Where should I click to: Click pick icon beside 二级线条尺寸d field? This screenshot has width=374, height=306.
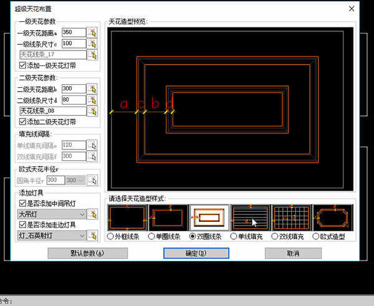click(x=92, y=100)
